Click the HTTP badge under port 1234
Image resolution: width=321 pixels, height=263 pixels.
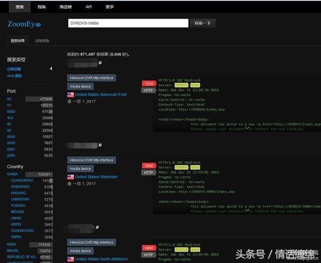[148, 90]
